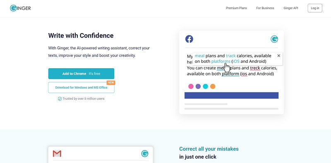Screen dimensions: 331x163
Task: Click Add to Chrome button
Action: (x=81, y=74)
